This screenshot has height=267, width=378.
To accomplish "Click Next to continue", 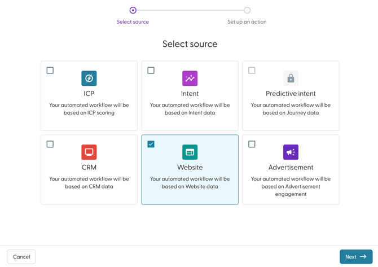I will (355, 257).
